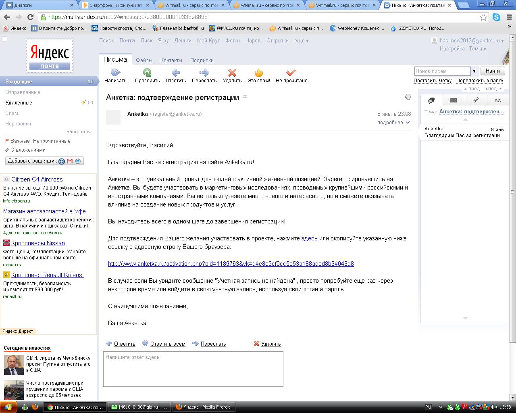The image size is (516, 413).
Task: Open WebMoney Кошелёк bookmark
Action: [357, 28]
